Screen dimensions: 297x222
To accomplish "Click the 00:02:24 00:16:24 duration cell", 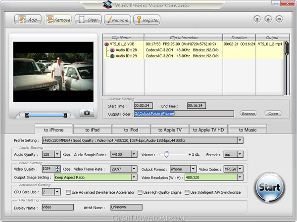I will click(x=239, y=44).
